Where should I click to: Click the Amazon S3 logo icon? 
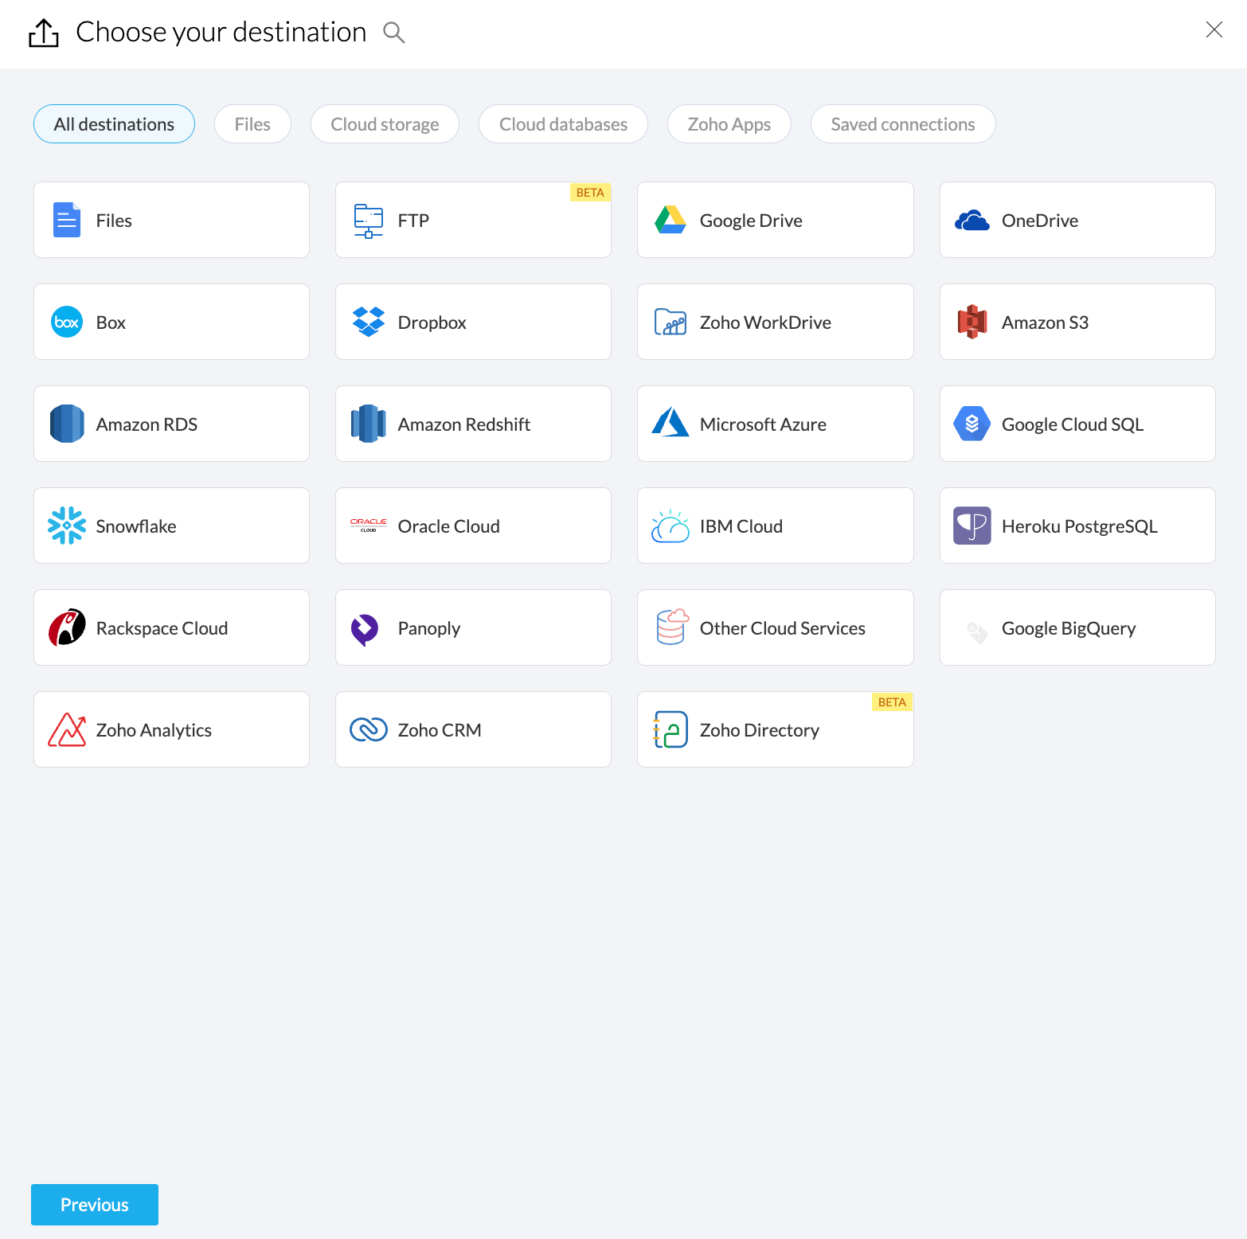[x=972, y=322]
